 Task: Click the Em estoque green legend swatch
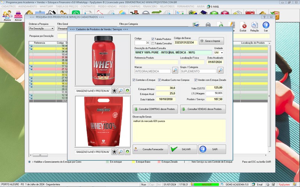pos(108,162)
